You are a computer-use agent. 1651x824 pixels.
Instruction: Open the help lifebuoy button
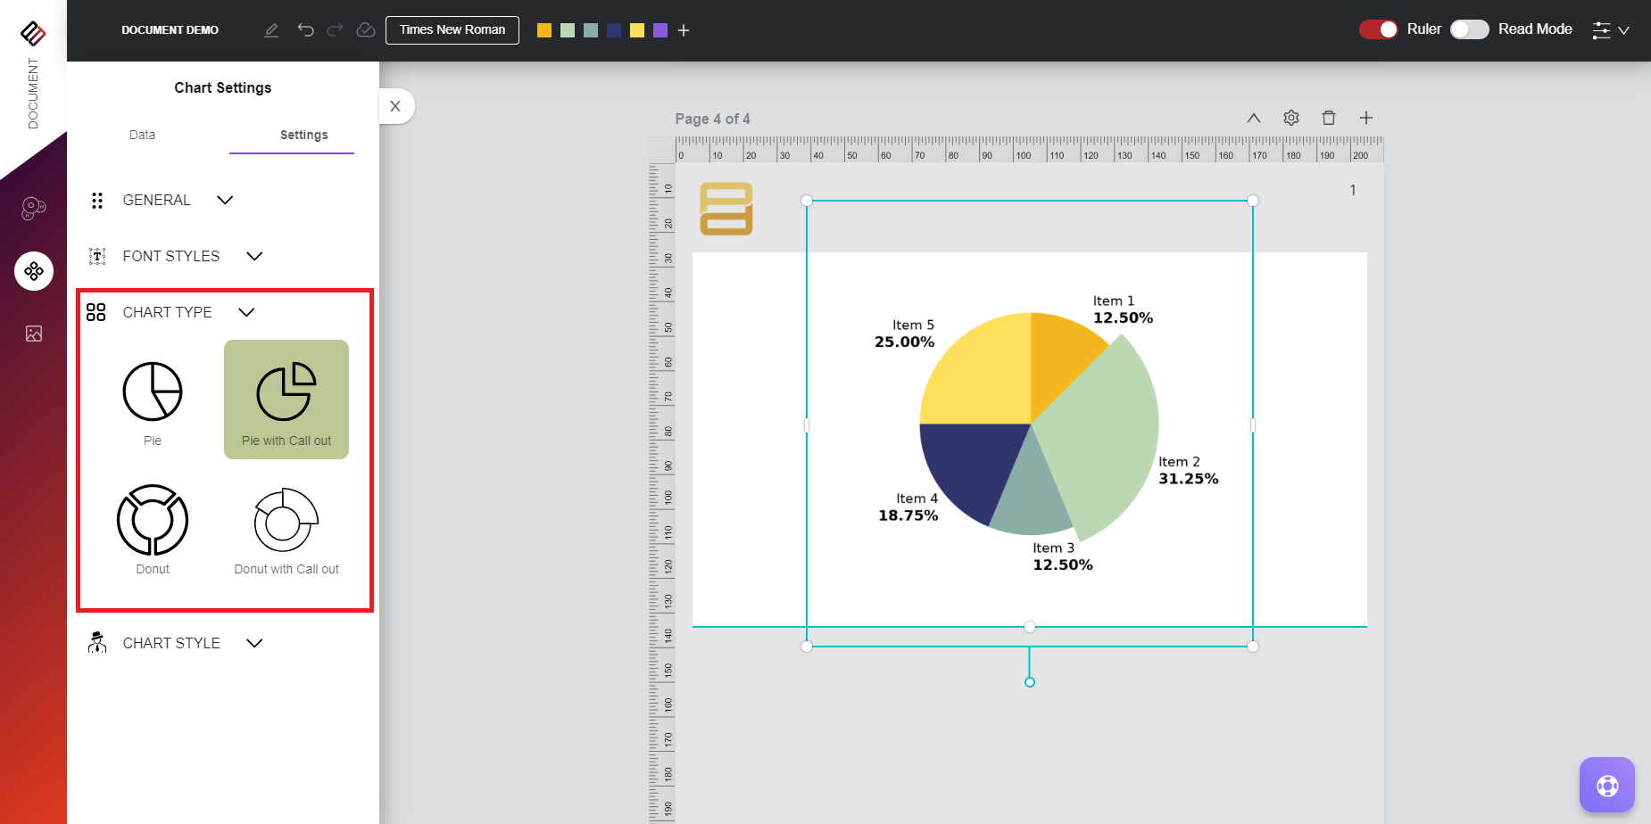(x=1606, y=785)
